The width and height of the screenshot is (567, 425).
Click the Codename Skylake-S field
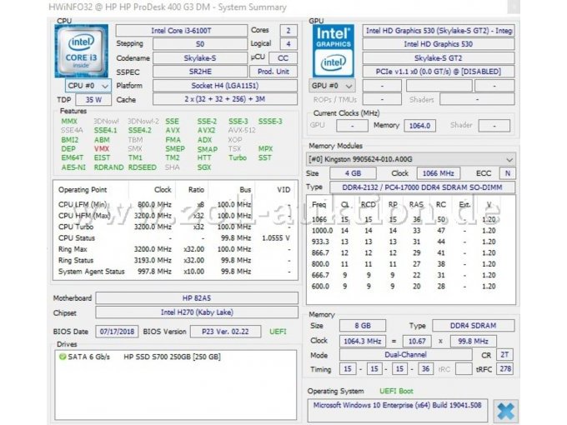pos(200,57)
